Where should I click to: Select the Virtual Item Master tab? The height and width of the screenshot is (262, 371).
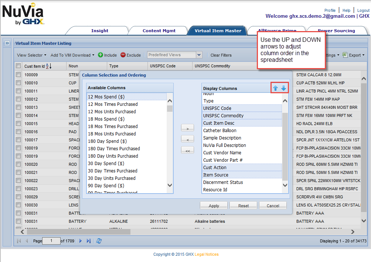[218, 31]
